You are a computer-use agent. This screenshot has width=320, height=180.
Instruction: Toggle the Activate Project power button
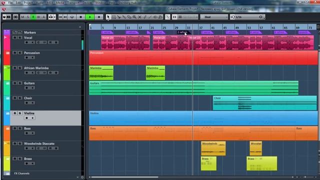tap(4, 17)
